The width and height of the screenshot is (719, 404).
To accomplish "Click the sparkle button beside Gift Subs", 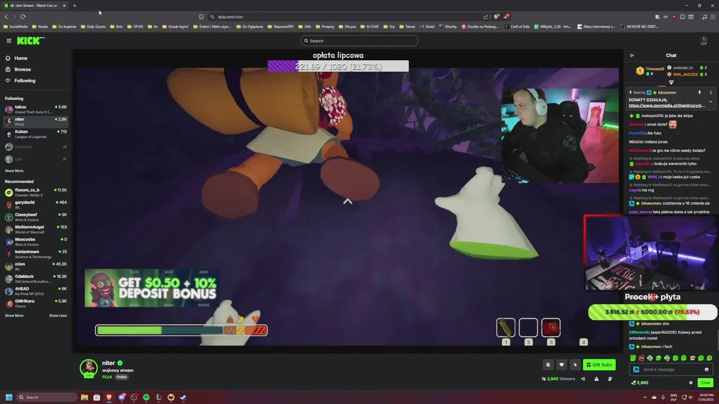I will [x=575, y=365].
